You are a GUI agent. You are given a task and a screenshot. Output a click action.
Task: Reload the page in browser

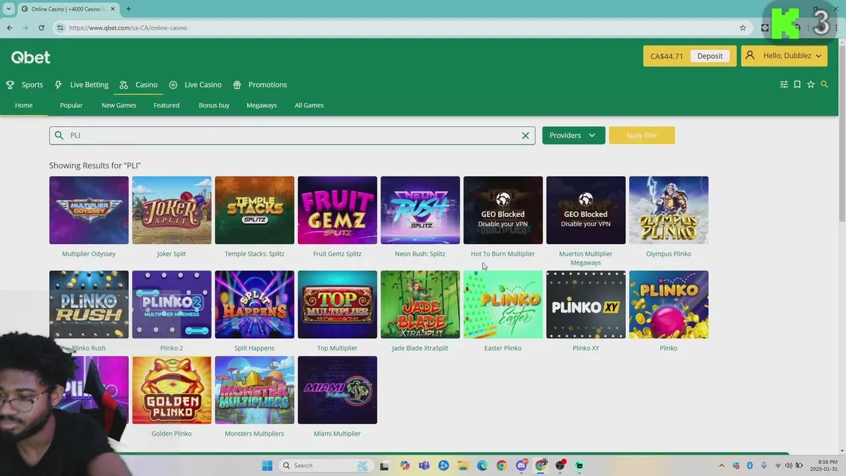pos(41,28)
